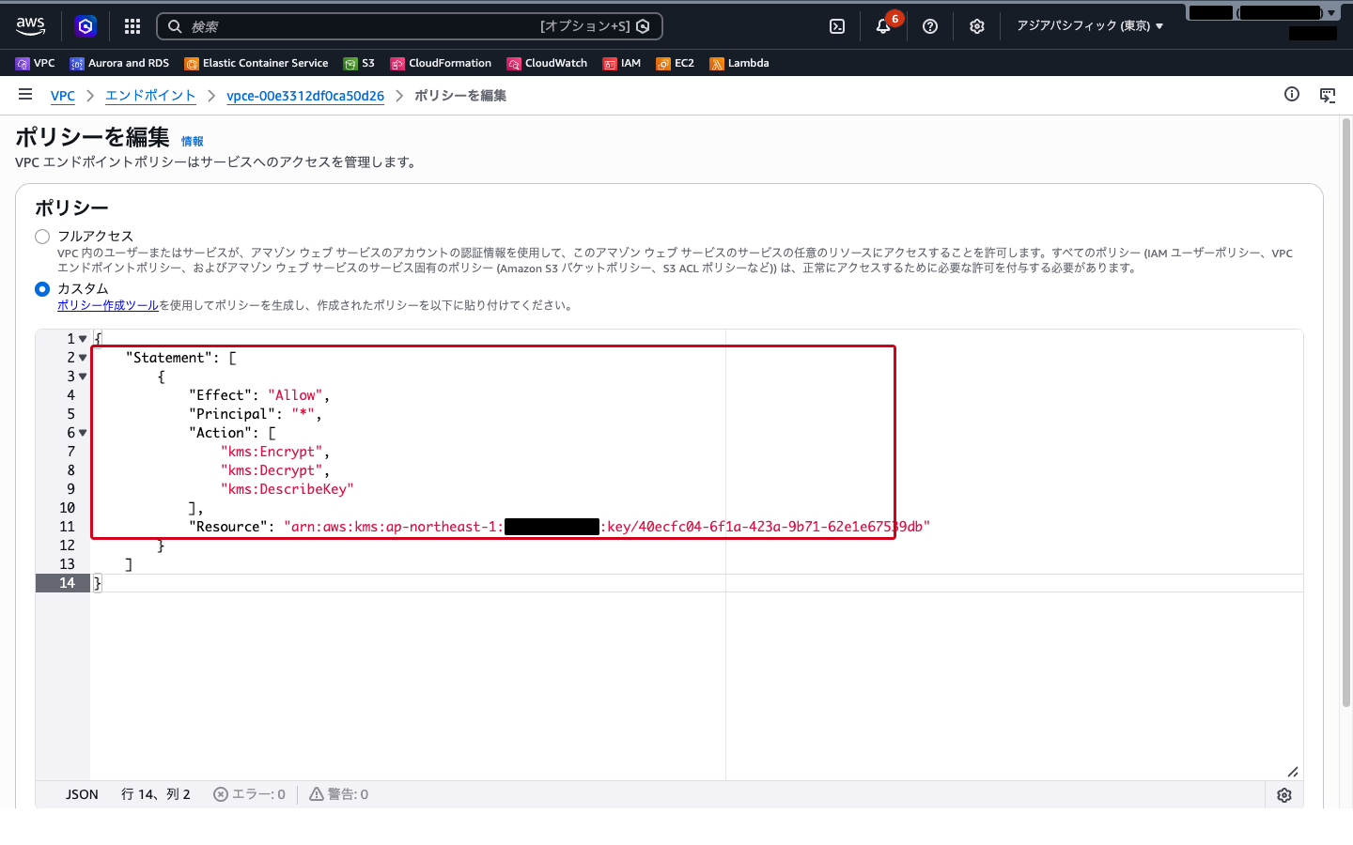The height and width of the screenshot is (845, 1353).
Task: Click the editor resize handle corner
Action: [x=1293, y=772]
